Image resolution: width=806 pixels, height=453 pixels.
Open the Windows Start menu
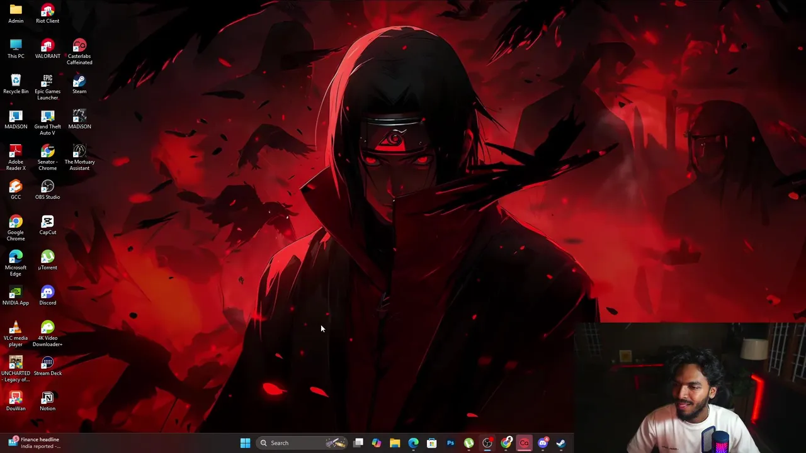pos(245,443)
